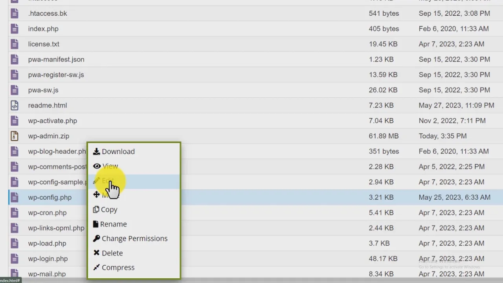
Task: Click the date Sep 15, 2022, 3:08 PM
Action: [454, 13]
